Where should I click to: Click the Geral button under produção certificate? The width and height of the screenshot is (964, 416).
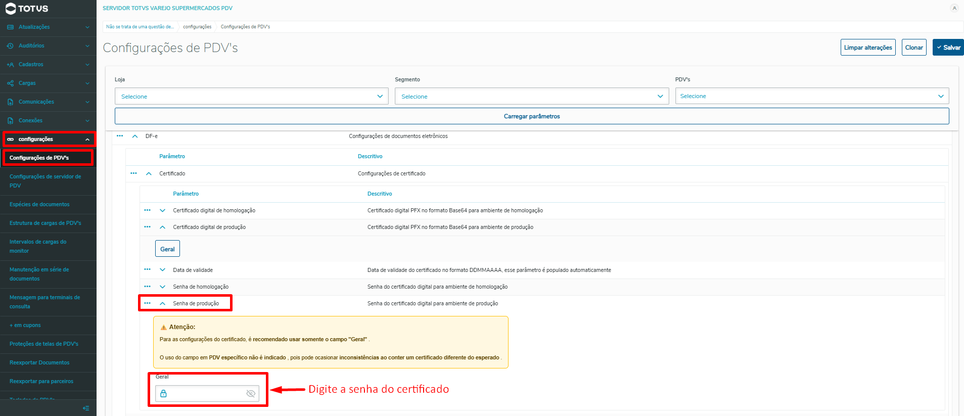(x=167, y=249)
